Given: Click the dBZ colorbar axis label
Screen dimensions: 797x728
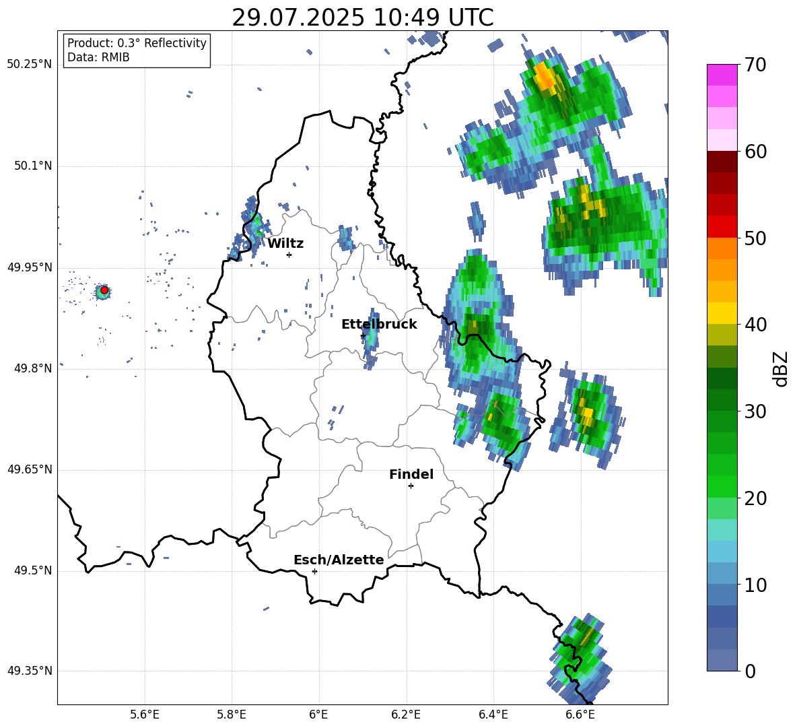Looking at the screenshot, I should 782,368.
